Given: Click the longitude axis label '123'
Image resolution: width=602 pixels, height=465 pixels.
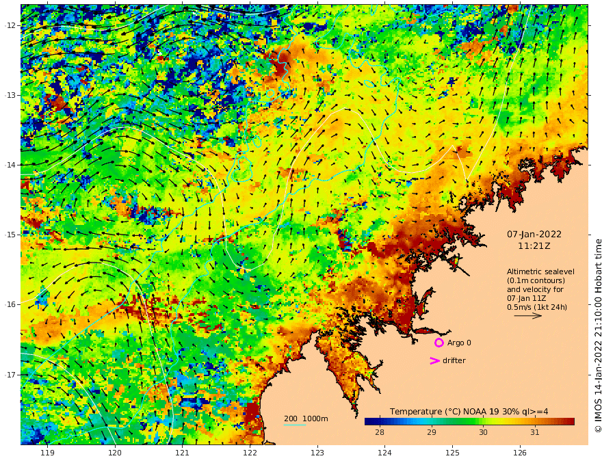Looking at the screenshot, I should pos(317,453).
